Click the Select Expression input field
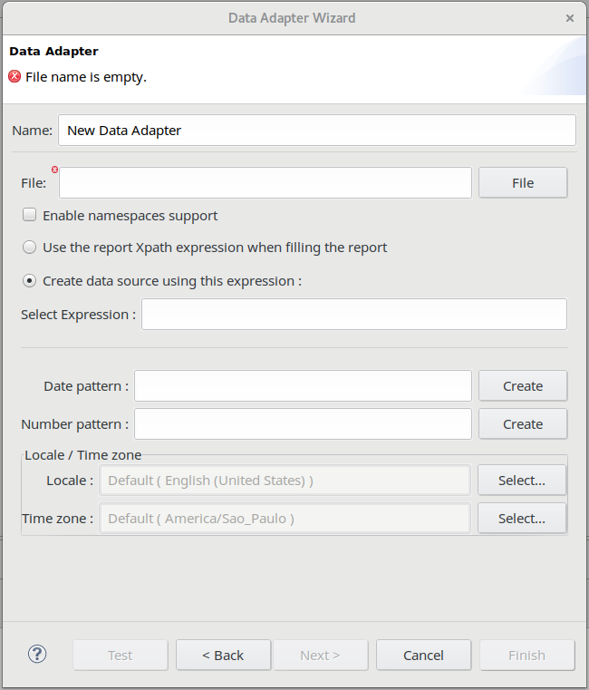The height and width of the screenshot is (690, 589). (x=353, y=315)
